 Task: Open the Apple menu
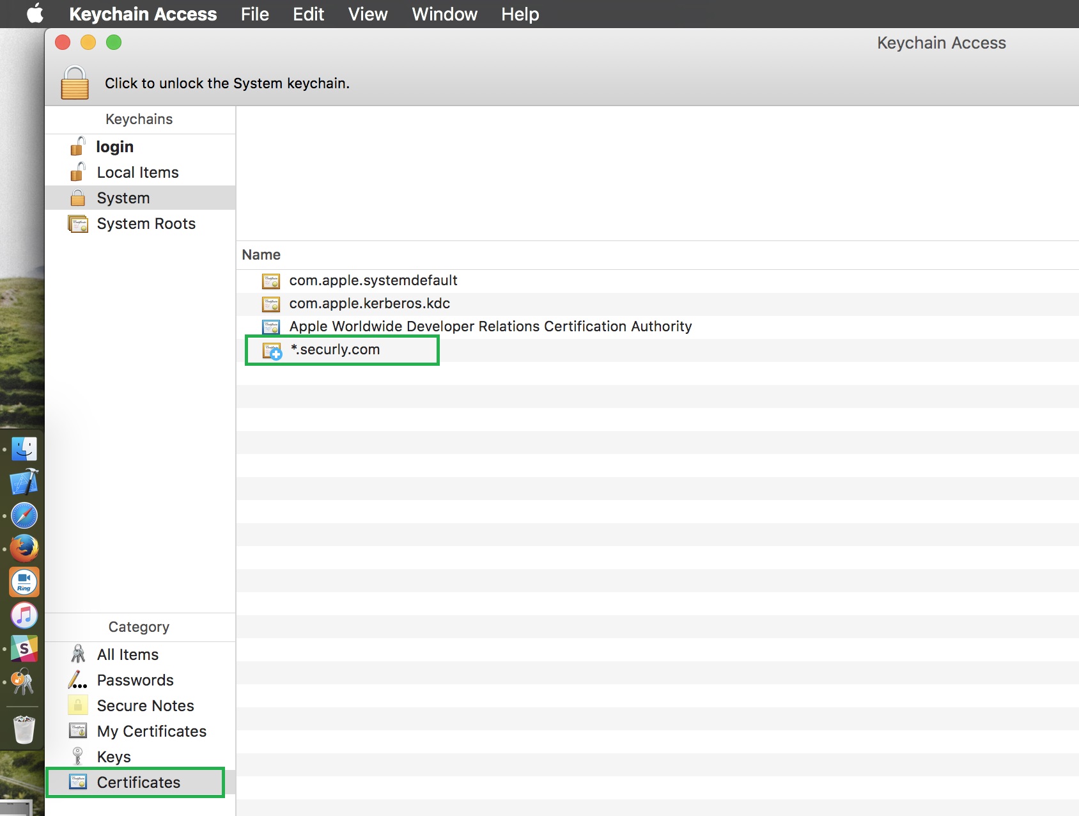[x=35, y=13]
